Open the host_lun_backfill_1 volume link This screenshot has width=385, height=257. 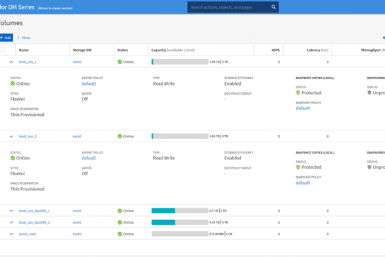coord(34,211)
